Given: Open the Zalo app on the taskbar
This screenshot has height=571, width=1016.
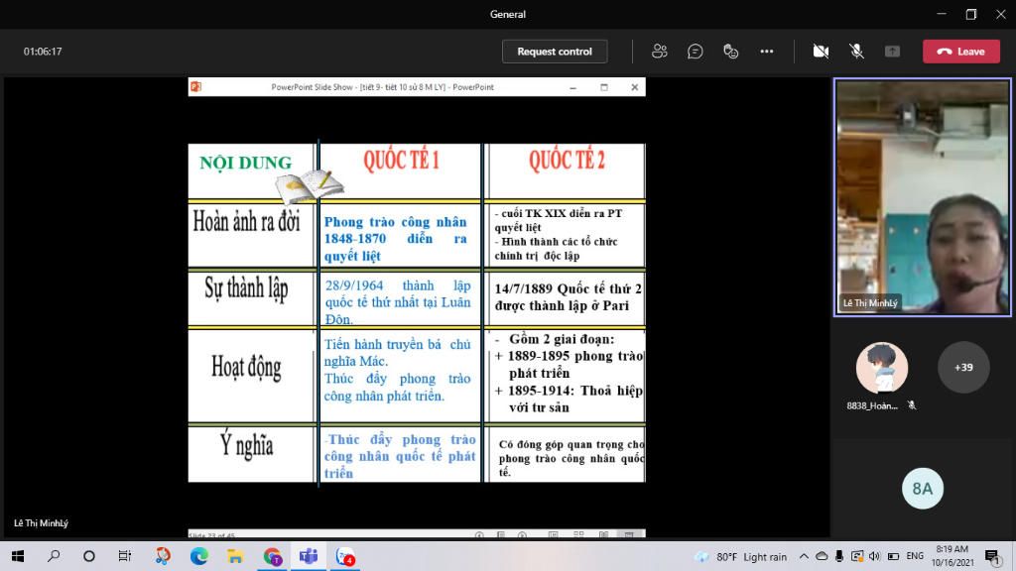Looking at the screenshot, I should tap(344, 556).
